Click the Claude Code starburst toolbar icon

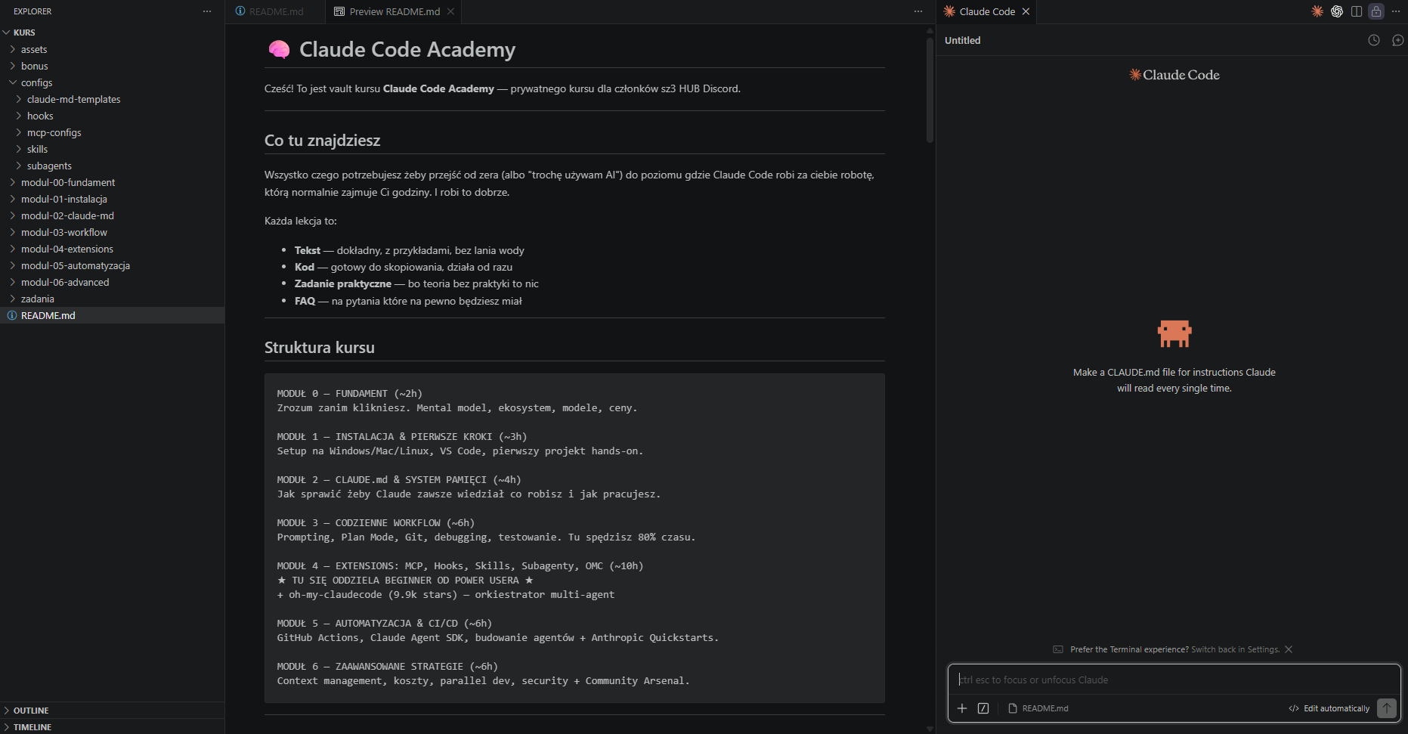[1317, 11]
